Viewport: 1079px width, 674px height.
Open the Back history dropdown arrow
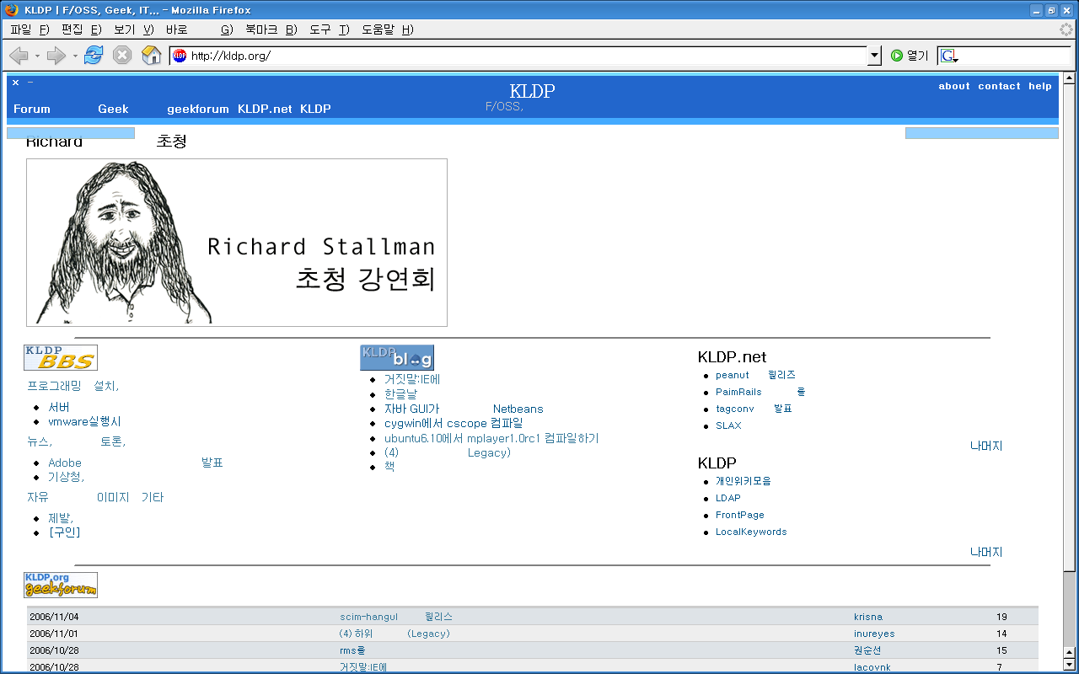pyautogui.click(x=37, y=56)
